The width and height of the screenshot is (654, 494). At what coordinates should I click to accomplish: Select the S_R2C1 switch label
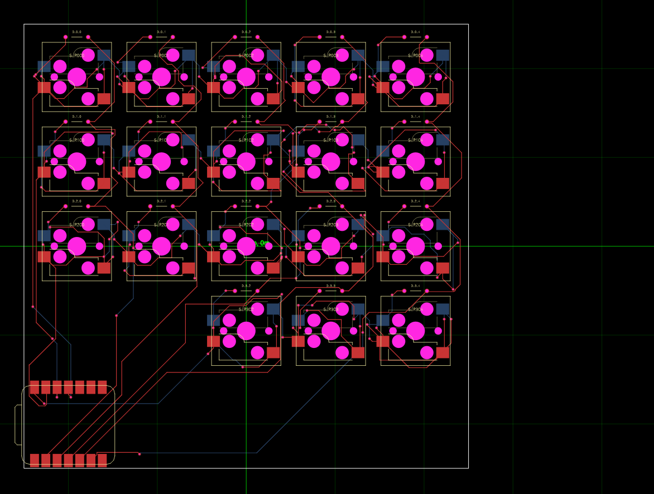pyautogui.click(x=161, y=225)
